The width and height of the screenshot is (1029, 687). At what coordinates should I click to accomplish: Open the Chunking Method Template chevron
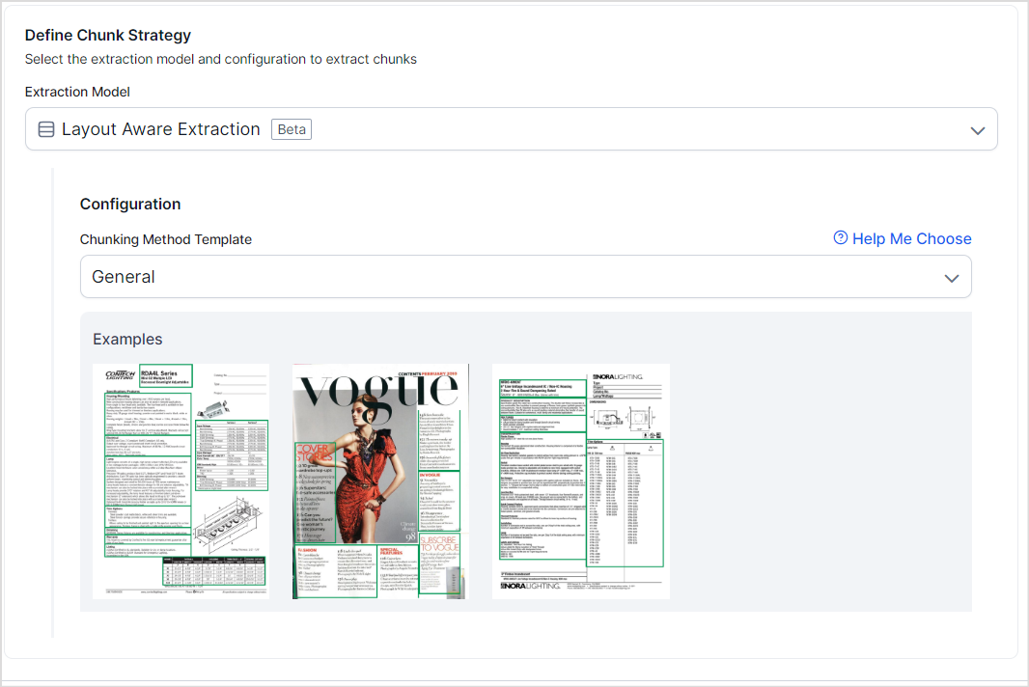click(951, 278)
